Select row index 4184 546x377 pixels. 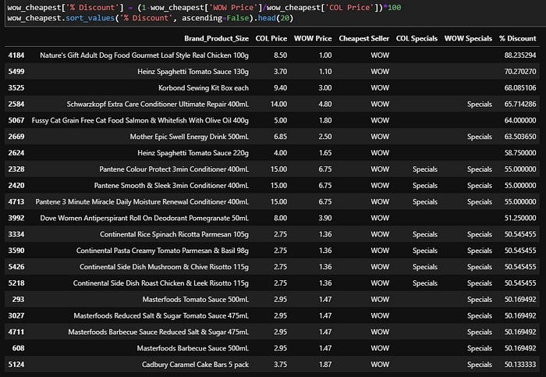point(16,55)
